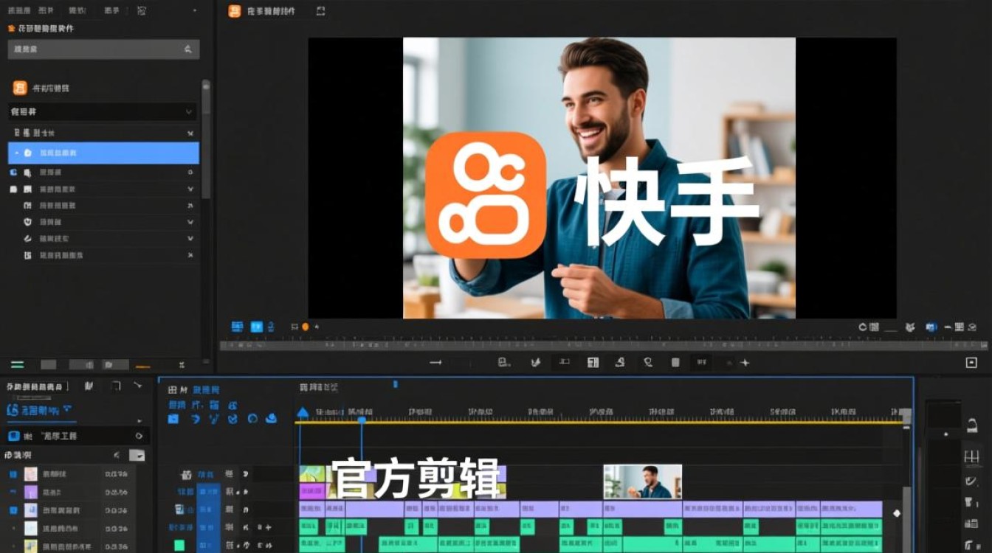992x553 pixels.
Task: Click the topmost icon in right tool column
Action: click(972, 425)
